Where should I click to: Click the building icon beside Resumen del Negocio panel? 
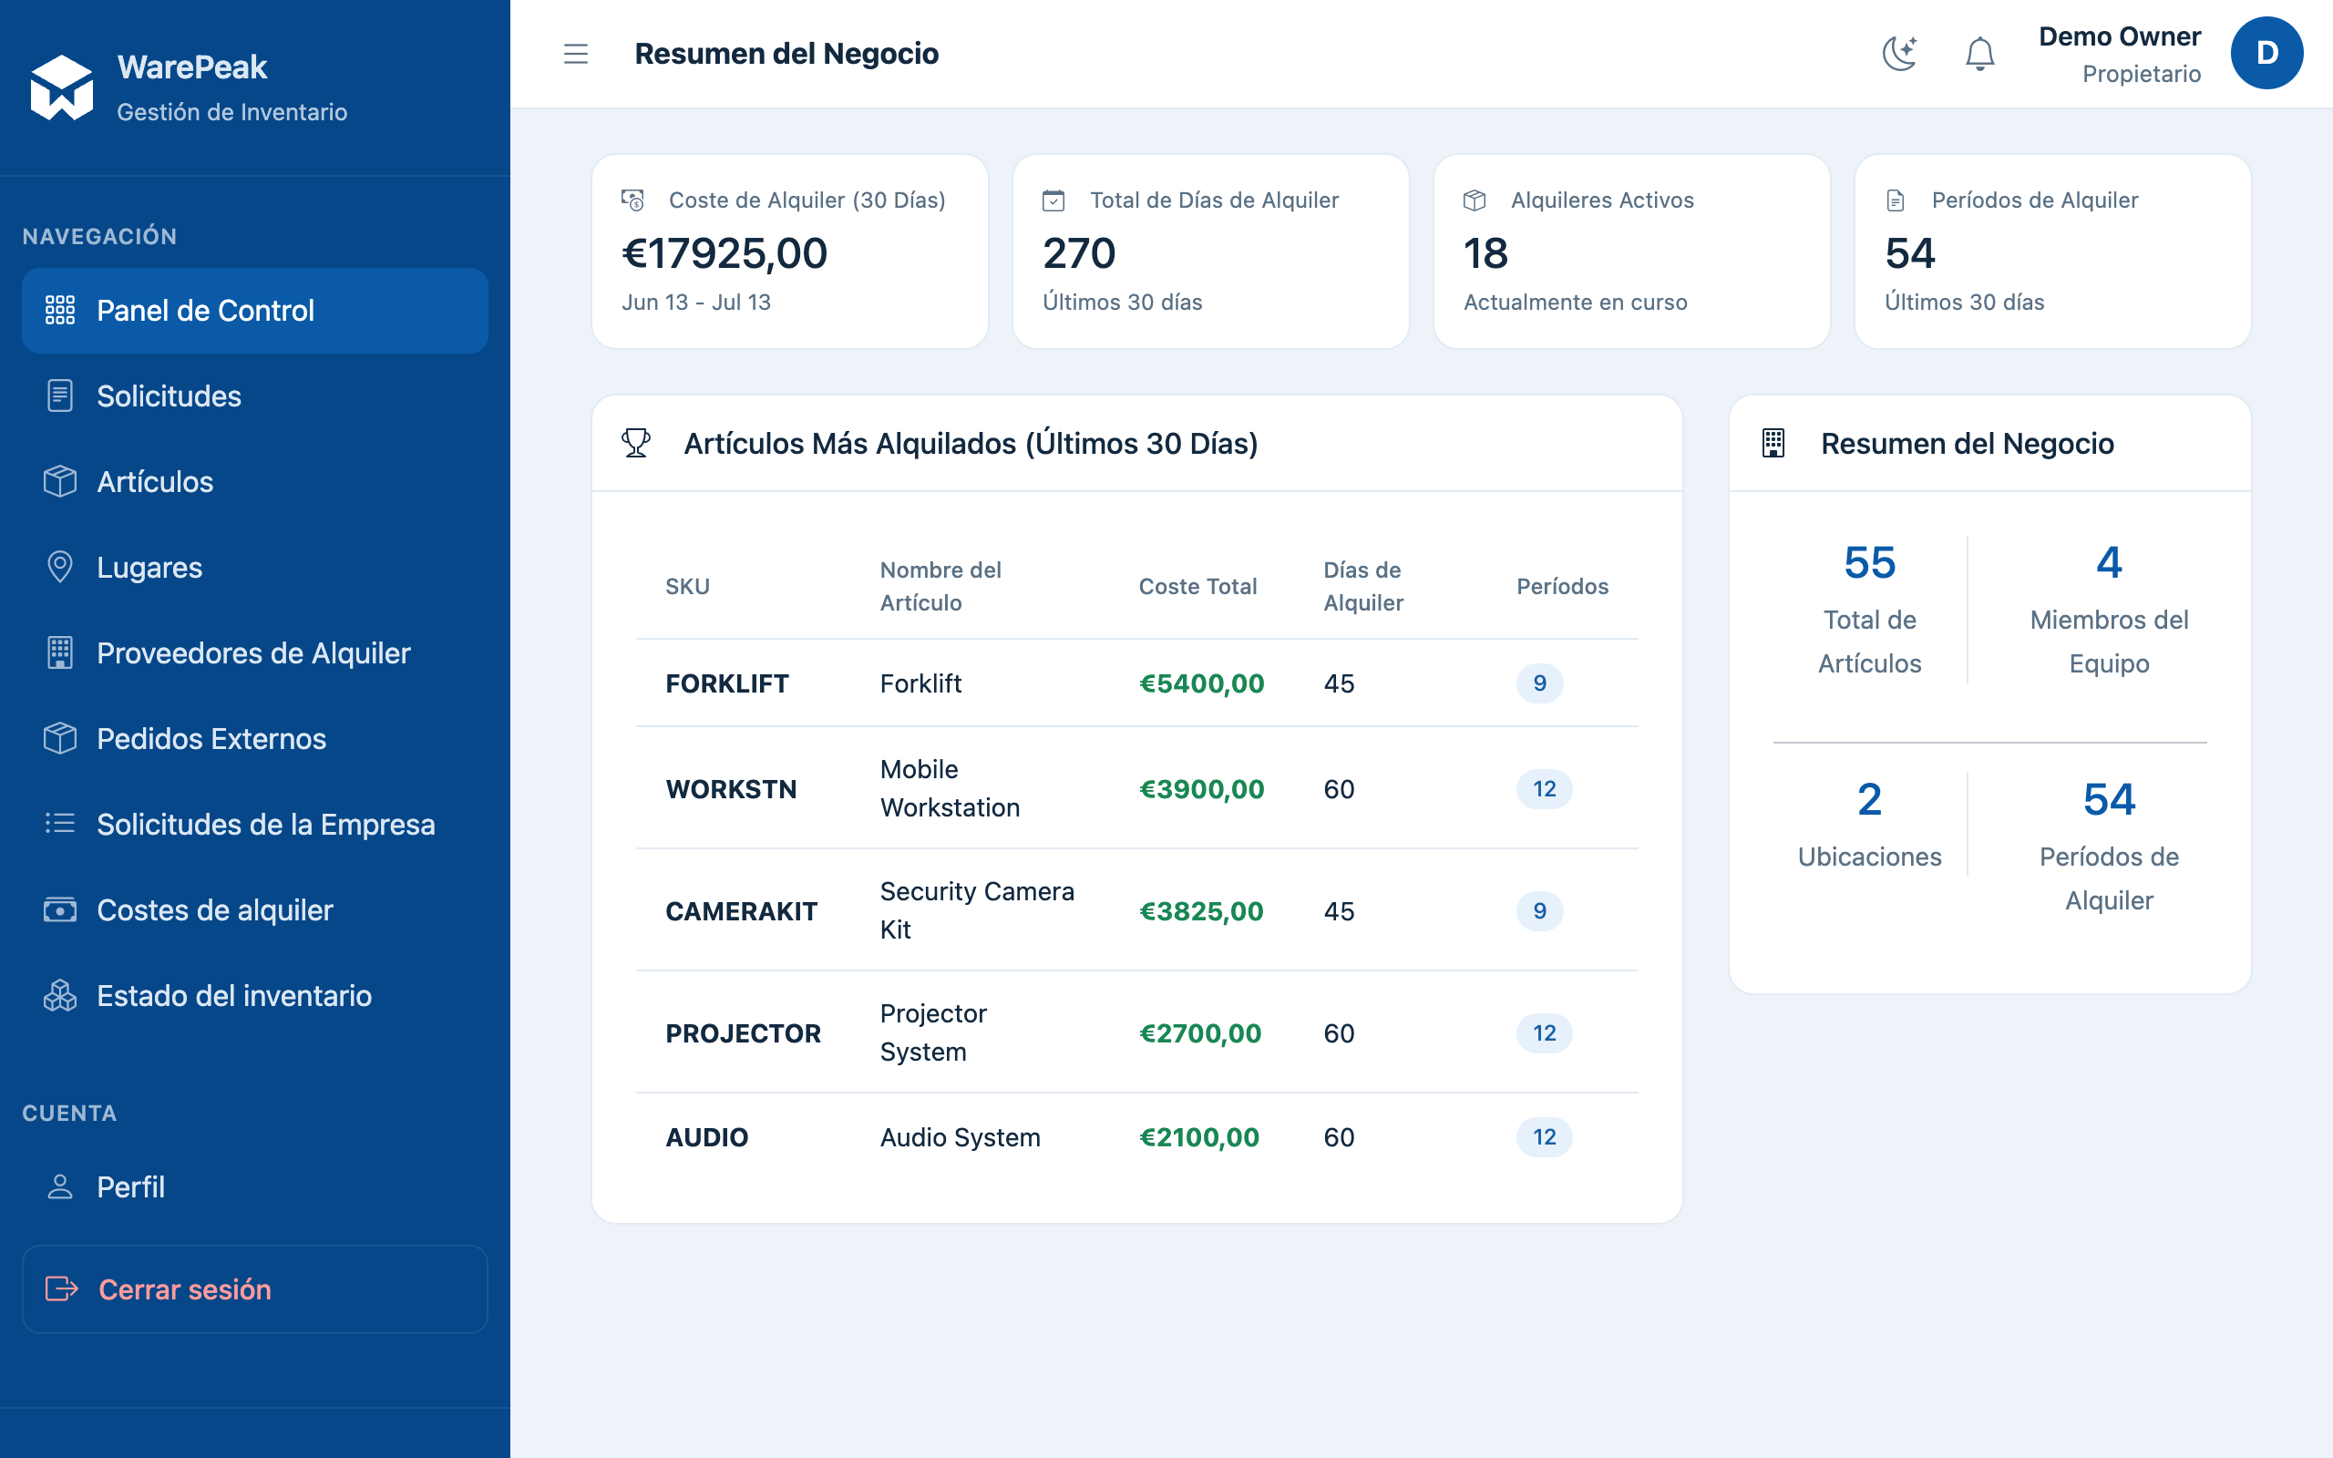click(x=1773, y=444)
